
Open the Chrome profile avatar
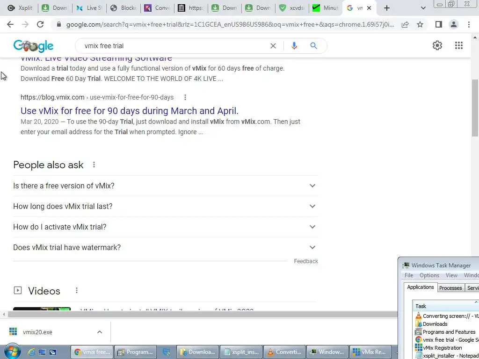click(454, 24)
